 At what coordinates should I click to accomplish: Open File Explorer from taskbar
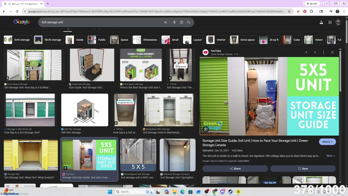[174, 192]
